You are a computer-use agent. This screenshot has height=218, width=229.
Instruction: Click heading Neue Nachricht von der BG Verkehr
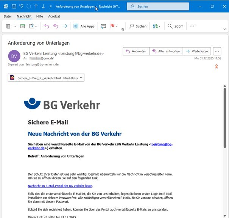[x=75, y=134]
